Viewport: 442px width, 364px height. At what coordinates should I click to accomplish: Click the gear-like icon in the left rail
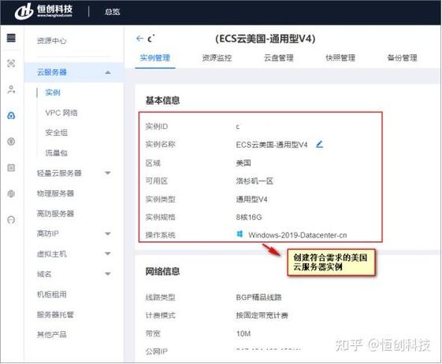(x=11, y=193)
